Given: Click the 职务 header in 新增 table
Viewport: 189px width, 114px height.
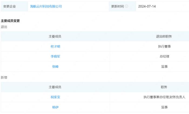Looking at the screenshot, I should (164, 87).
